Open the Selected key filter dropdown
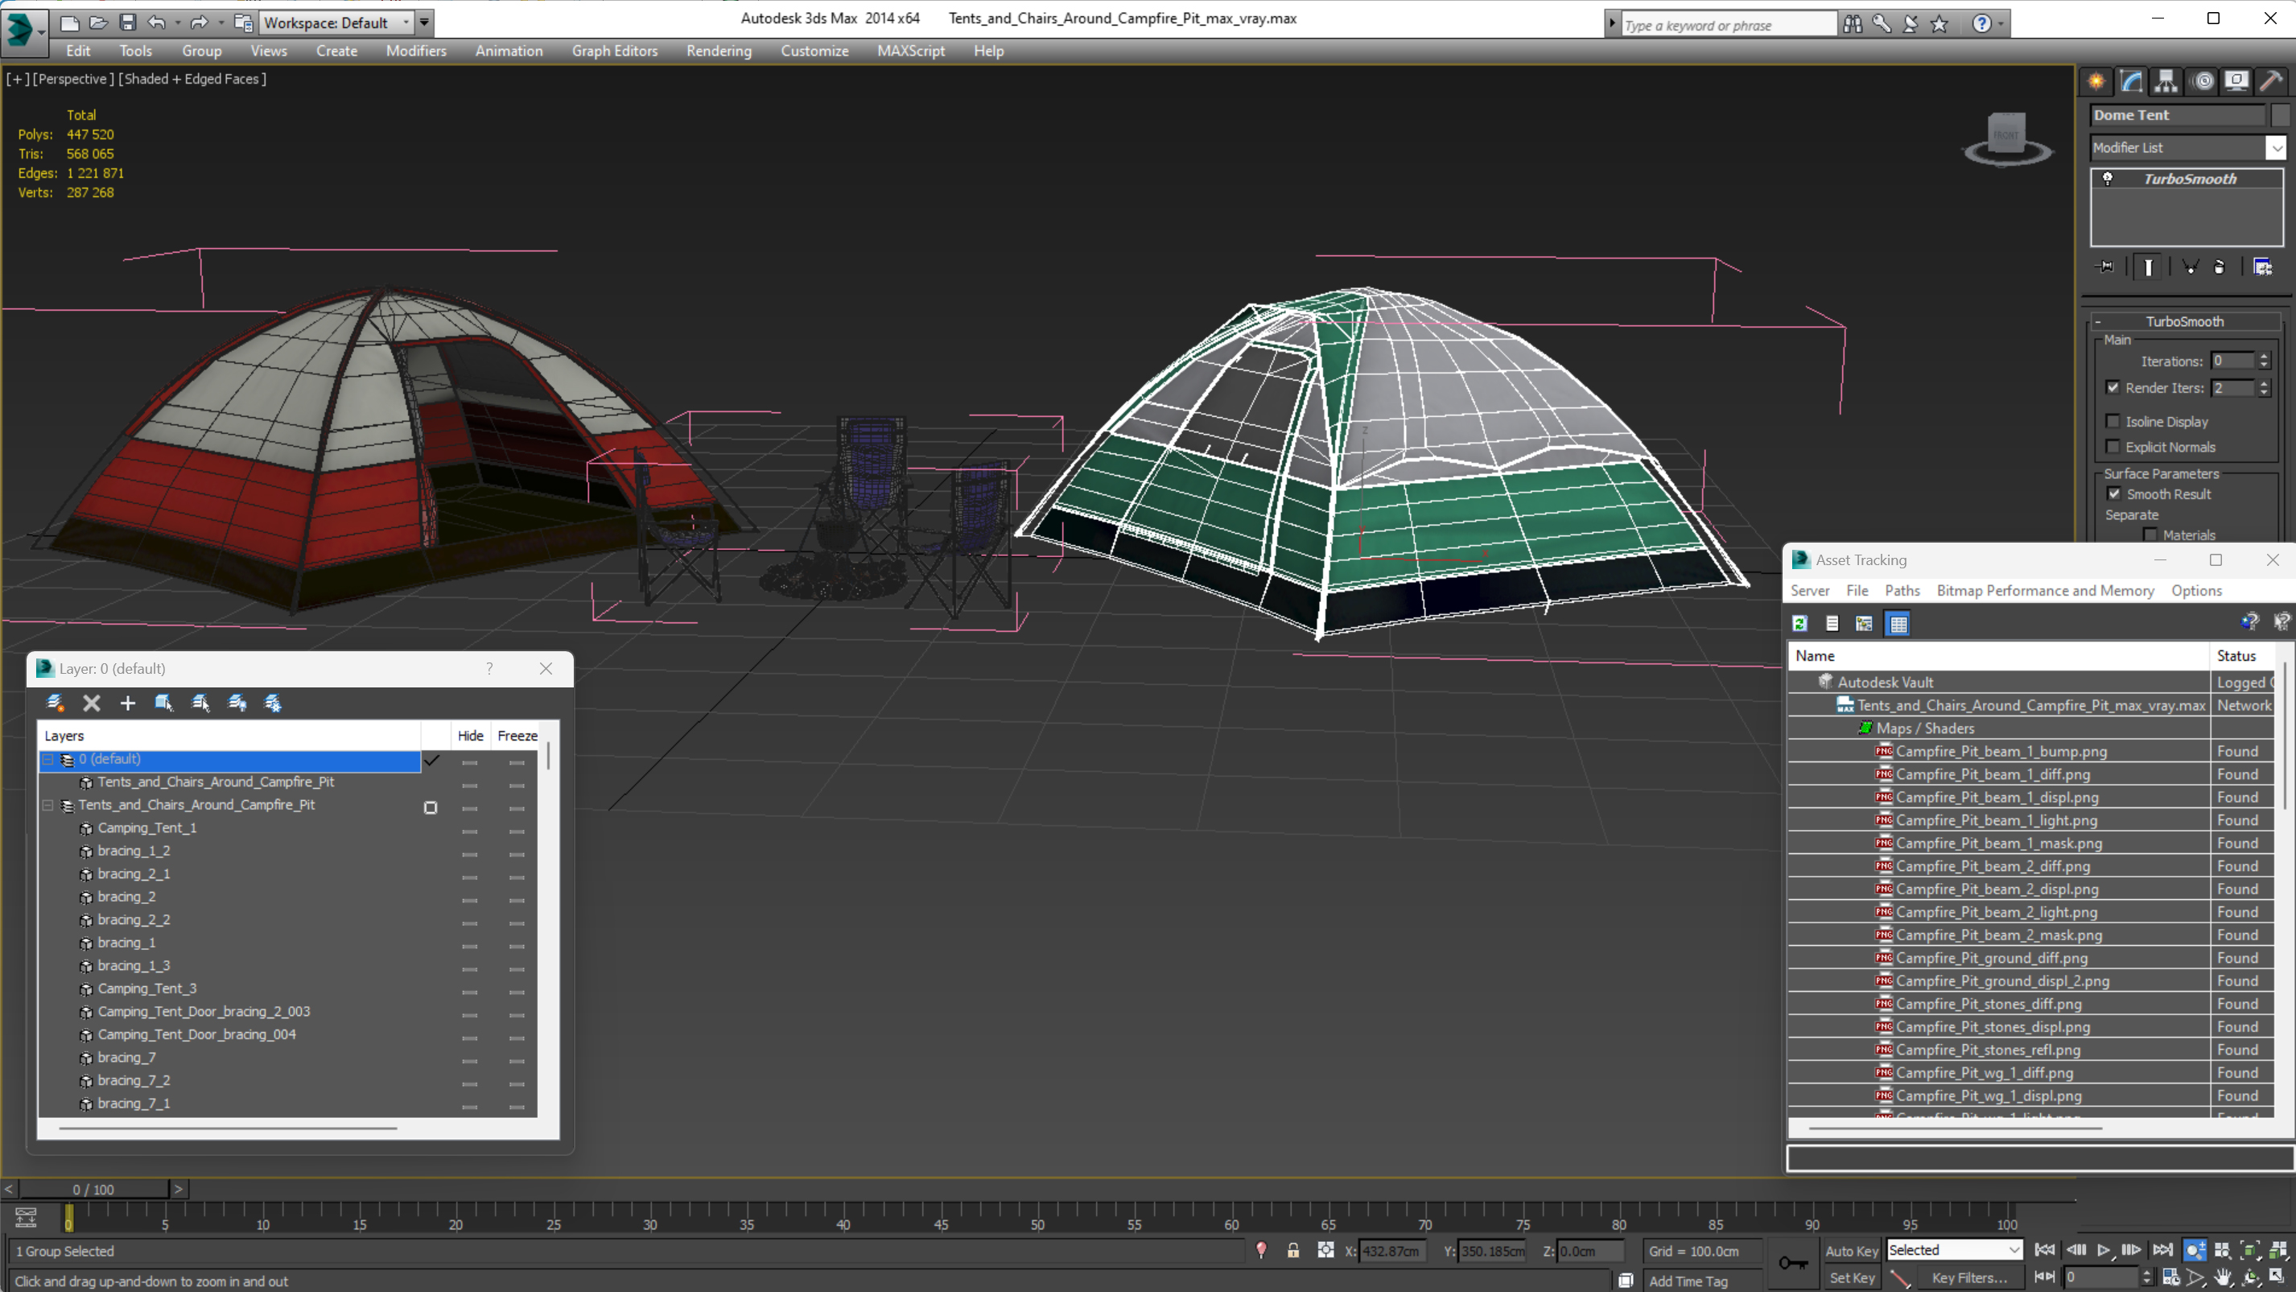Image resolution: width=2296 pixels, height=1292 pixels. 1955,1250
